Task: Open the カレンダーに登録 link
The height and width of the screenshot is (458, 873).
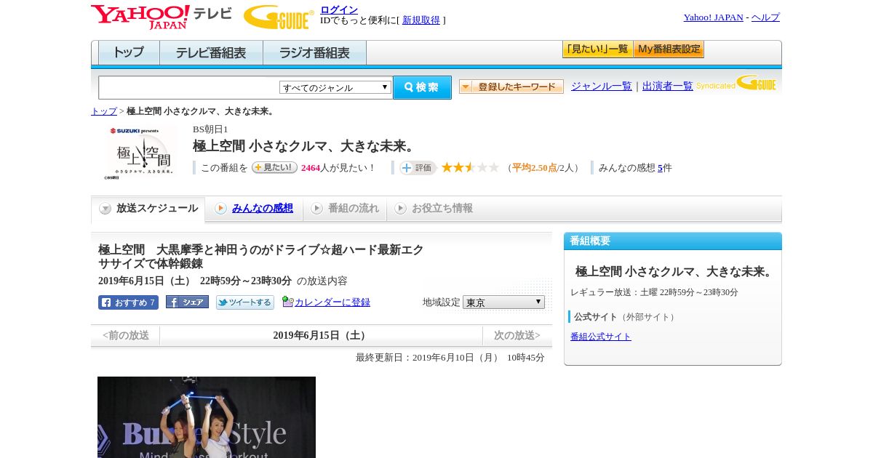Action: [332, 302]
